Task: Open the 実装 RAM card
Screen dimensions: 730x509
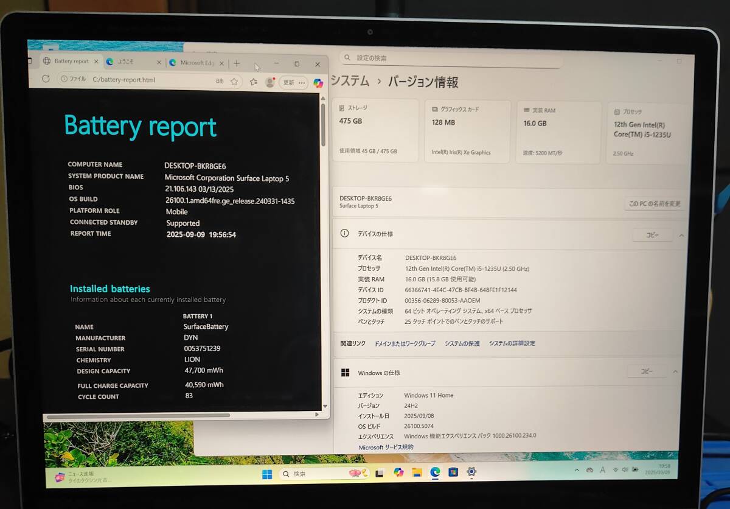Action: (559, 132)
